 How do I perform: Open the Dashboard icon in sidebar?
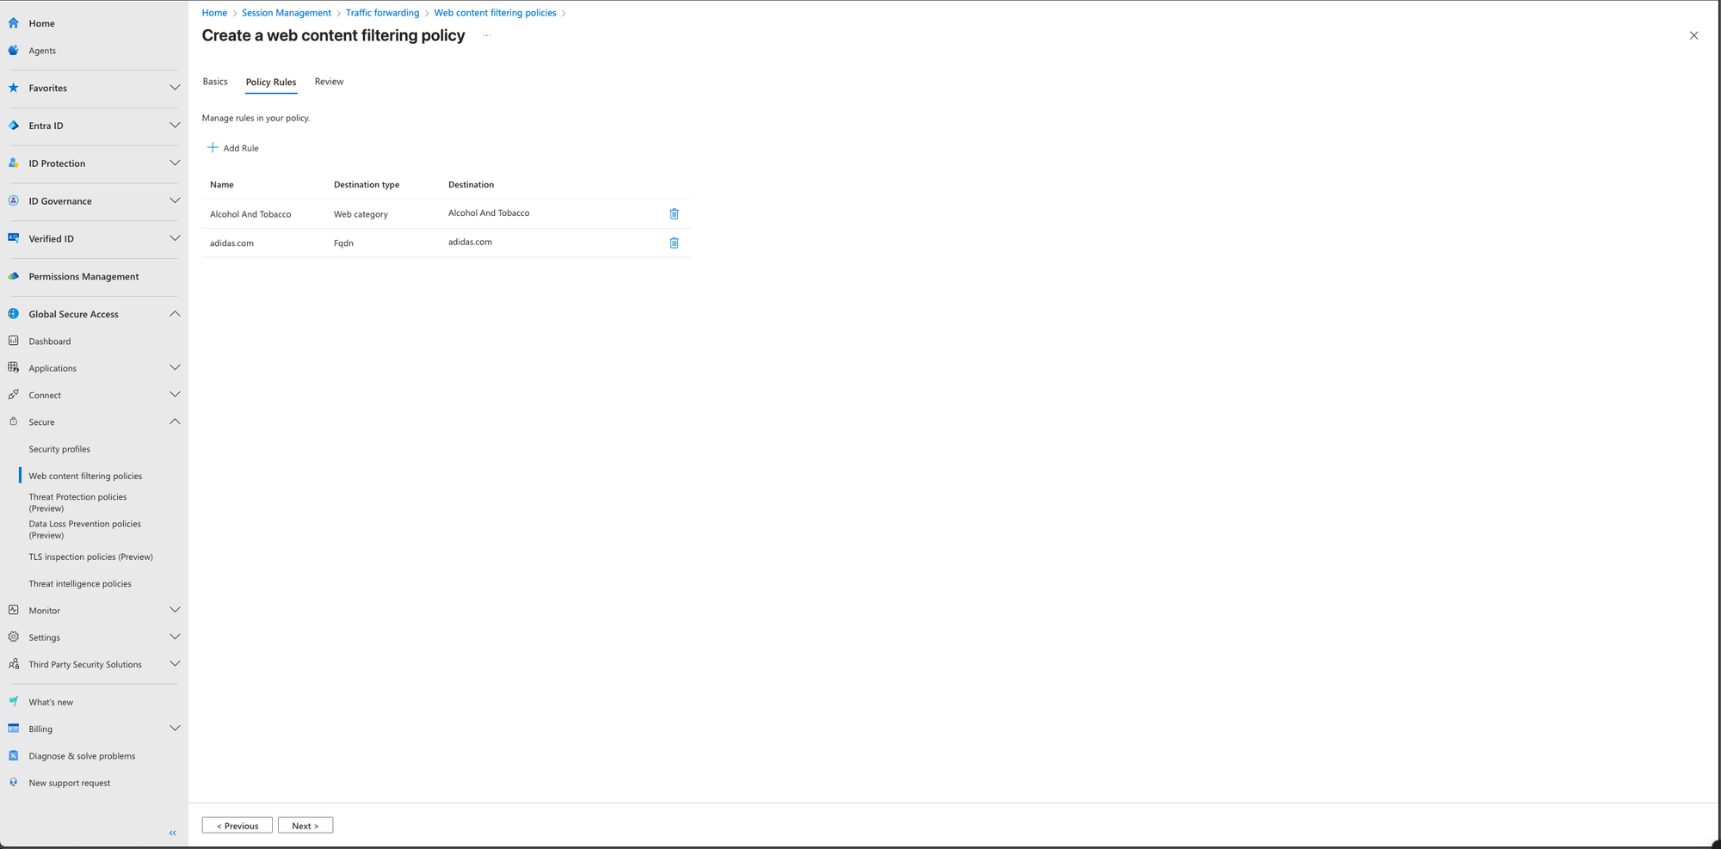tap(14, 341)
